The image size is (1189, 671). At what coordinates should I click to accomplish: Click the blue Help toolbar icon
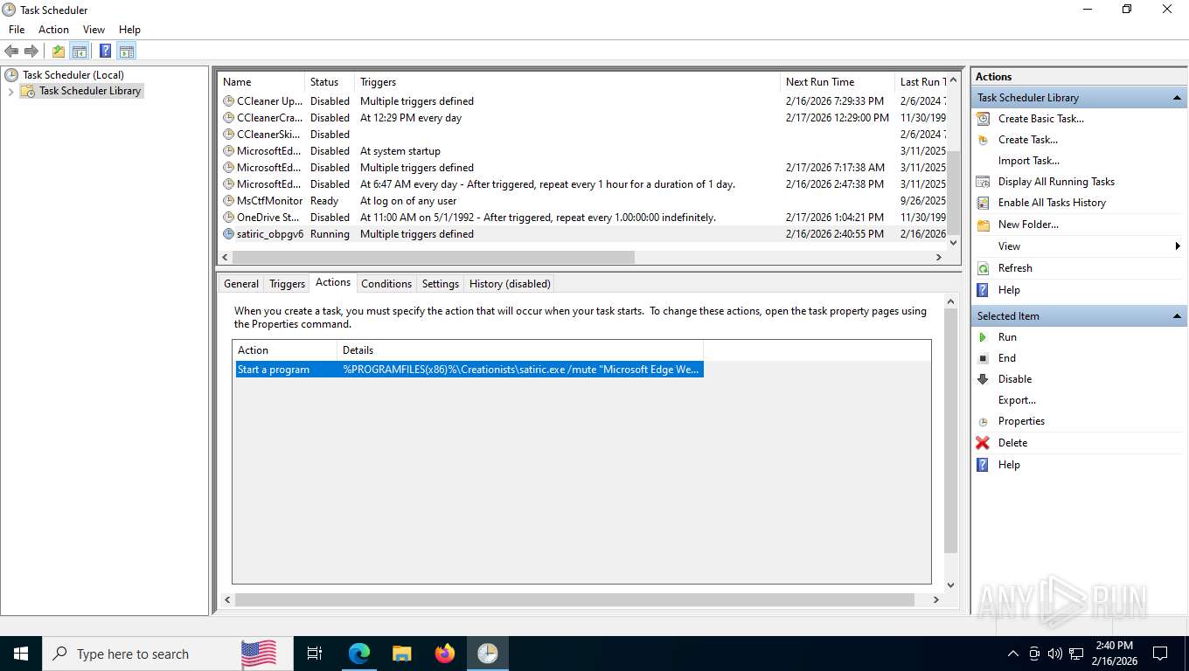coord(106,51)
